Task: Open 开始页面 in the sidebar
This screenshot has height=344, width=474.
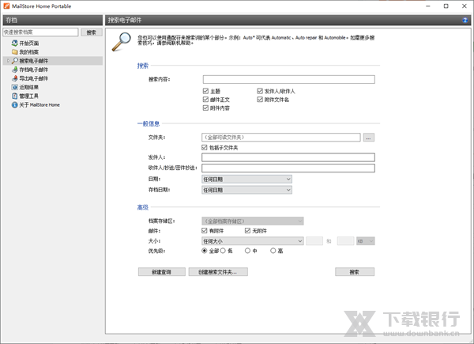Action: coord(29,43)
